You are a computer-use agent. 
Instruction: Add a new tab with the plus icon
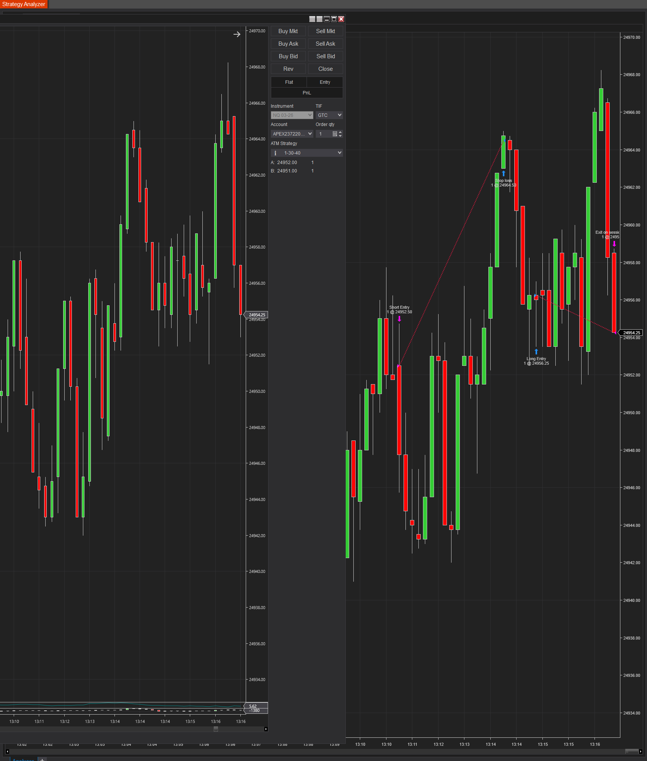pos(42,759)
